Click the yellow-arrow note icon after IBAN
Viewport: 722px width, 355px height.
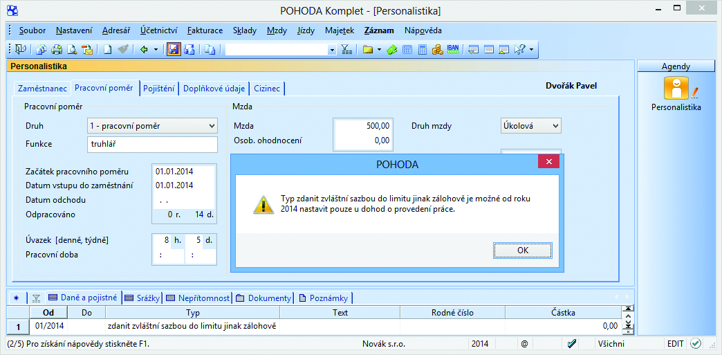474,49
